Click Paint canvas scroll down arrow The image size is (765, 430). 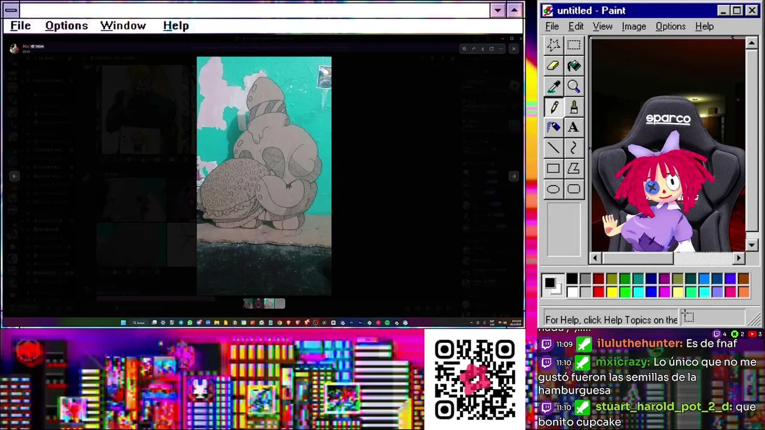coord(752,245)
